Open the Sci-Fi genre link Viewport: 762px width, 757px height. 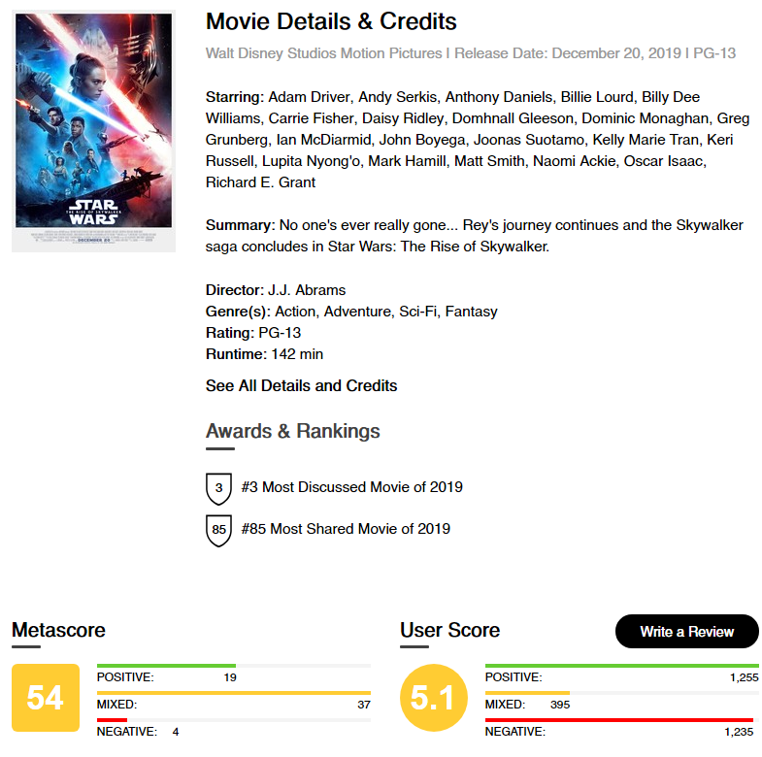pyautogui.click(x=418, y=312)
